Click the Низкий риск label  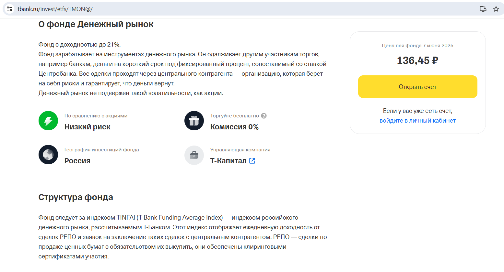(x=88, y=127)
